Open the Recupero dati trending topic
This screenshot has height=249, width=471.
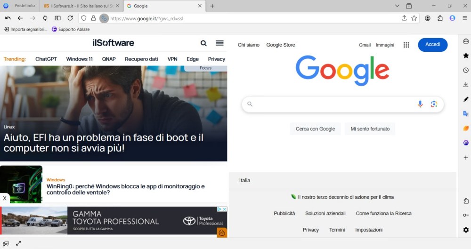tap(141, 59)
